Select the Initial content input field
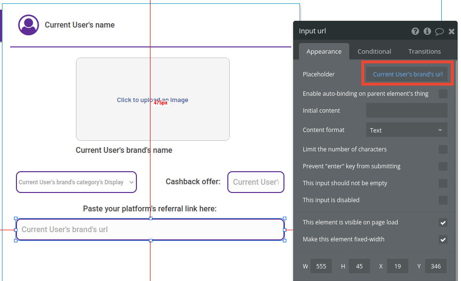Image resolution: width=461 pixels, height=281 pixels. (406, 110)
